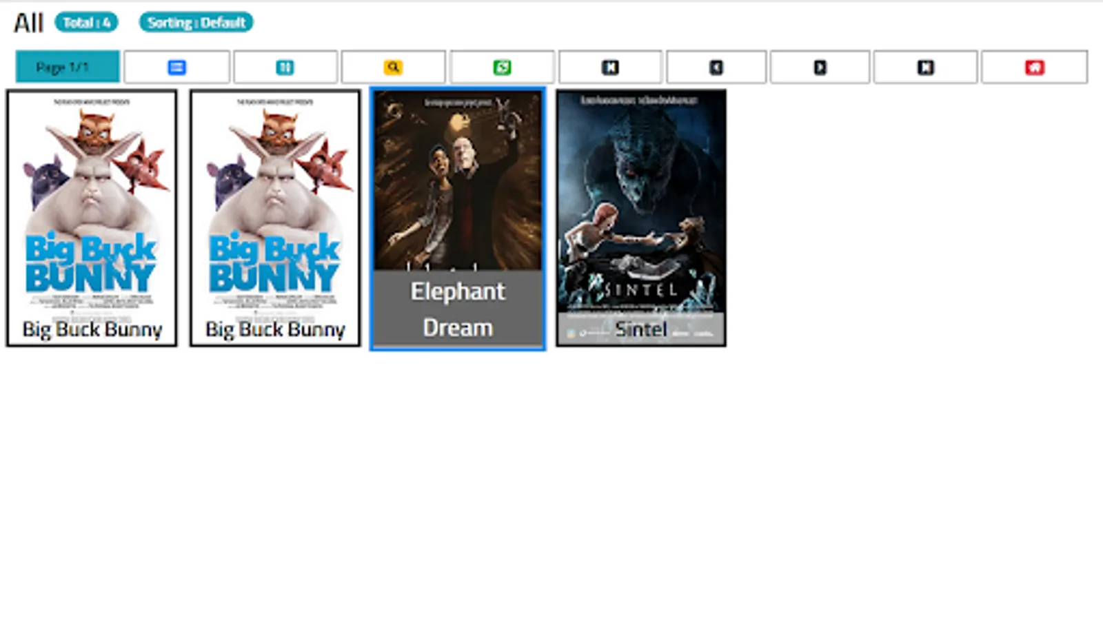
Task: Go to the next page icon
Action: 820,67
